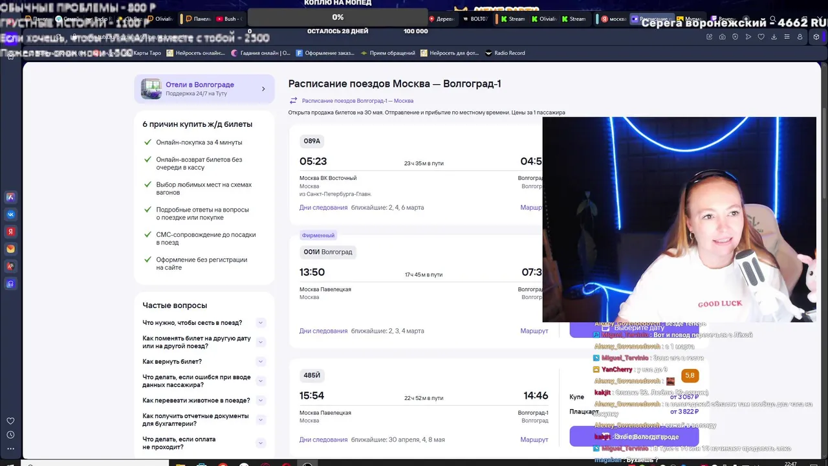Open the mail envelope sidebar icon
828x466 pixels.
10,249
